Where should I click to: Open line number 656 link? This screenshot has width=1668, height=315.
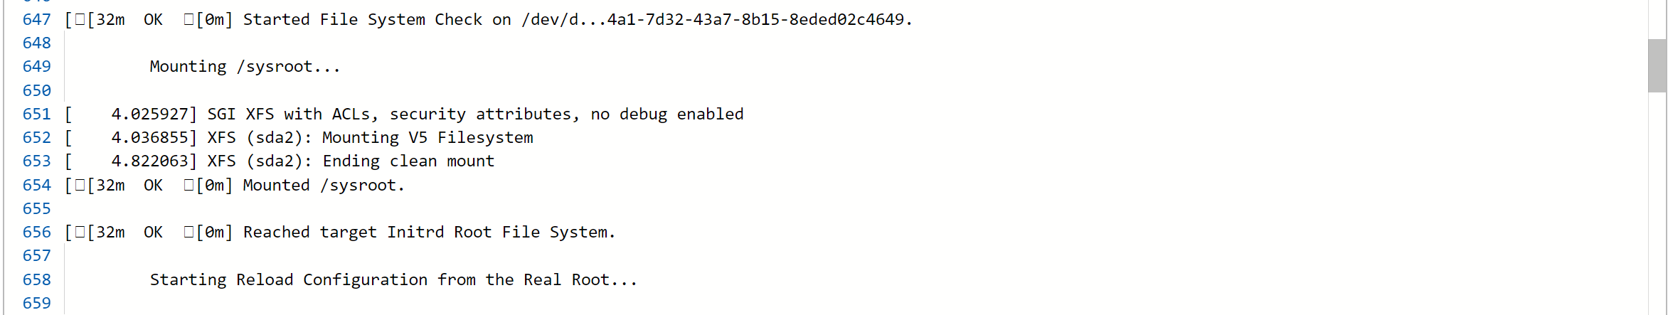36,232
